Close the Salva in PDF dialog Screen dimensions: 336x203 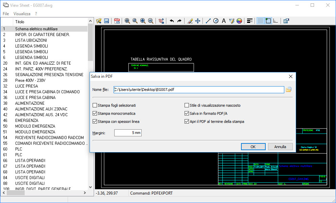[291, 76]
